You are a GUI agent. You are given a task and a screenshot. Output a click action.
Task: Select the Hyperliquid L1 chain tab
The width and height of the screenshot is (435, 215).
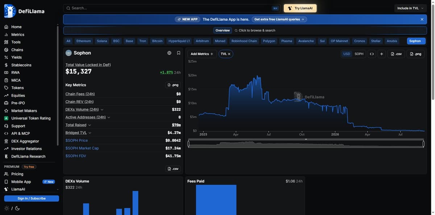tap(179, 41)
